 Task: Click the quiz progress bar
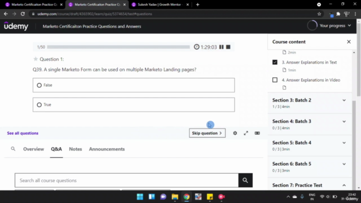point(118,47)
